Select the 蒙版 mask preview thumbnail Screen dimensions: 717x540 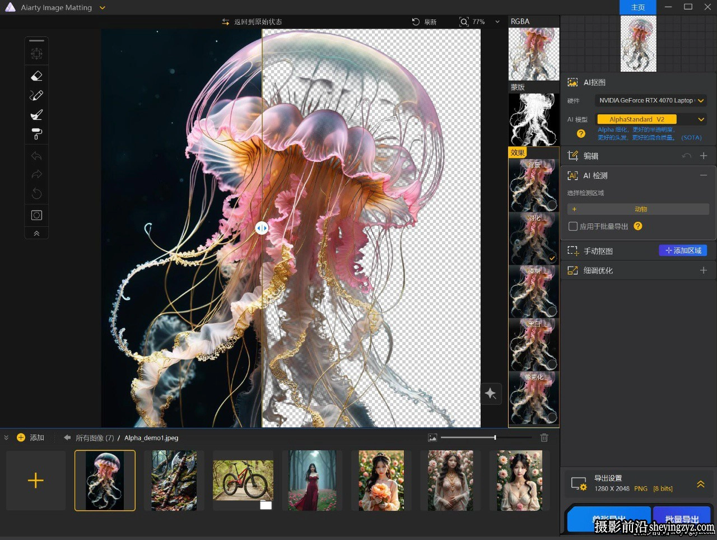click(x=534, y=119)
